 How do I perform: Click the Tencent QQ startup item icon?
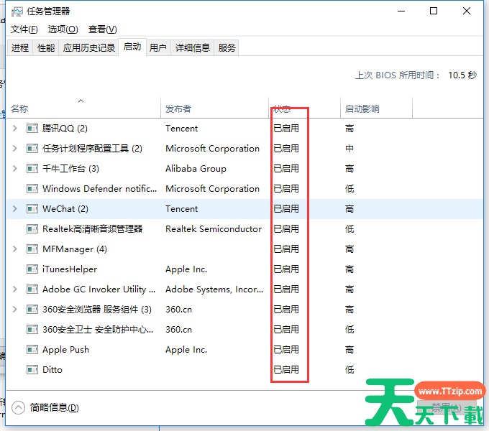(x=32, y=129)
